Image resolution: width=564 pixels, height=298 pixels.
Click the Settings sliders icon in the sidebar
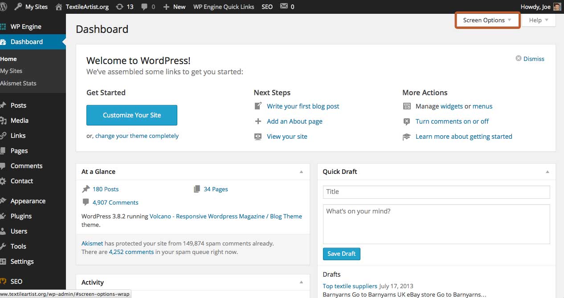pyautogui.click(x=3, y=262)
